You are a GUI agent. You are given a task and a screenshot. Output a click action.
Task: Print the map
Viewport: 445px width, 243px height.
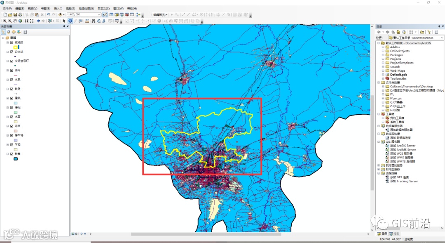tap(20, 14)
